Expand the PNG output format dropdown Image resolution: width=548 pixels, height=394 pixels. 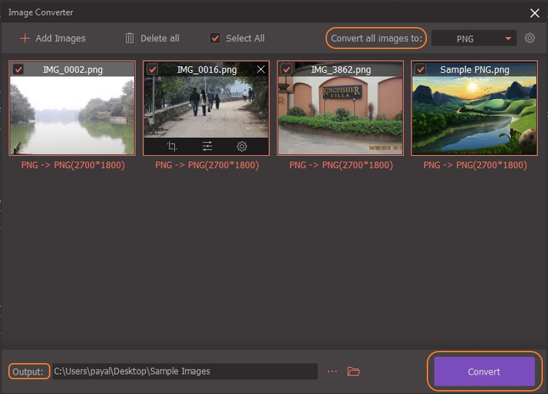coord(474,39)
